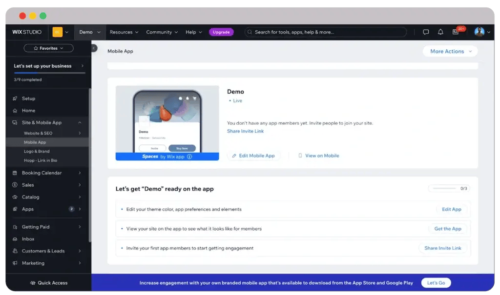This screenshot has height=295, width=500.
Task: Open the notifications bell icon
Action: (440, 32)
